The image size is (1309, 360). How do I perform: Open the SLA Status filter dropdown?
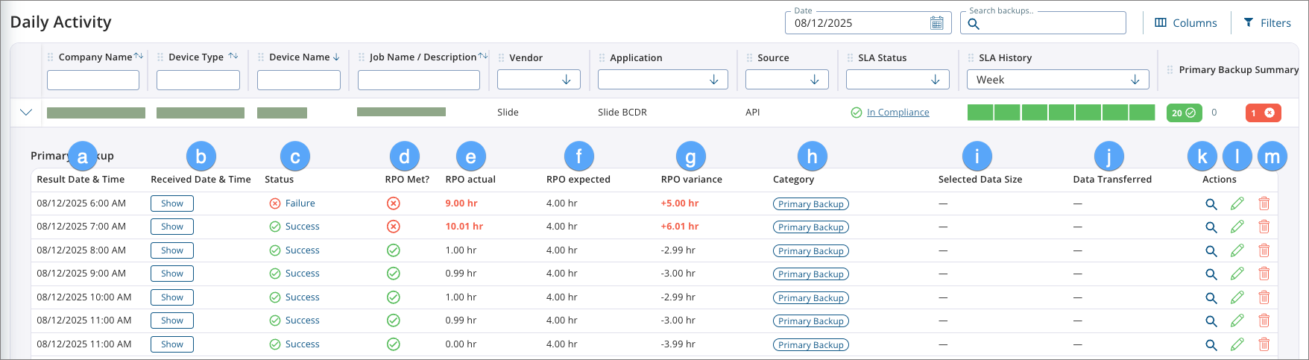pos(898,80)
